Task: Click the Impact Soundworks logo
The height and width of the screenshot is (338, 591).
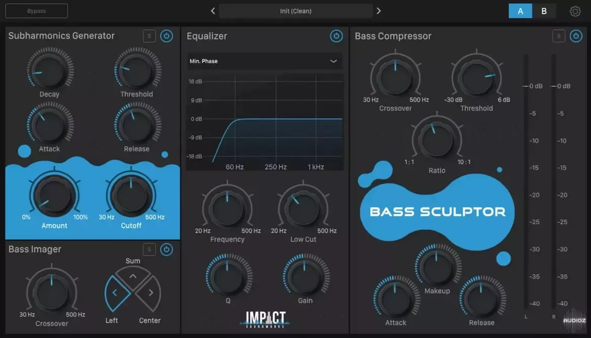Action: pos(266,319)
